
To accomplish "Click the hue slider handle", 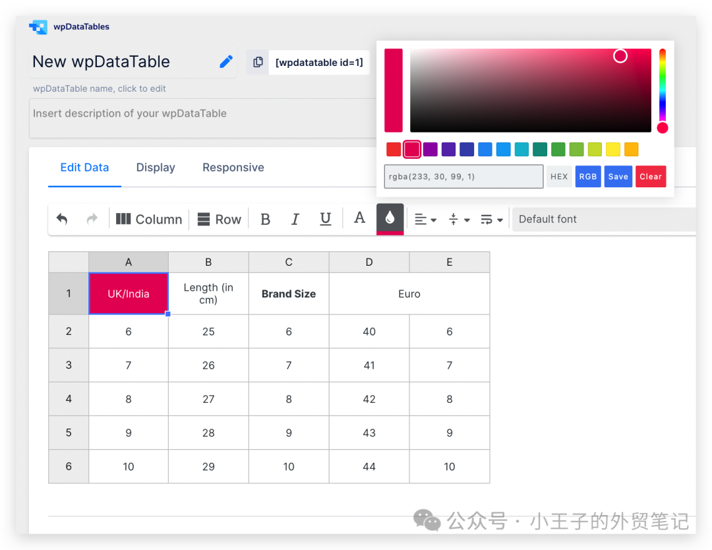I will (x=663, y=128).
